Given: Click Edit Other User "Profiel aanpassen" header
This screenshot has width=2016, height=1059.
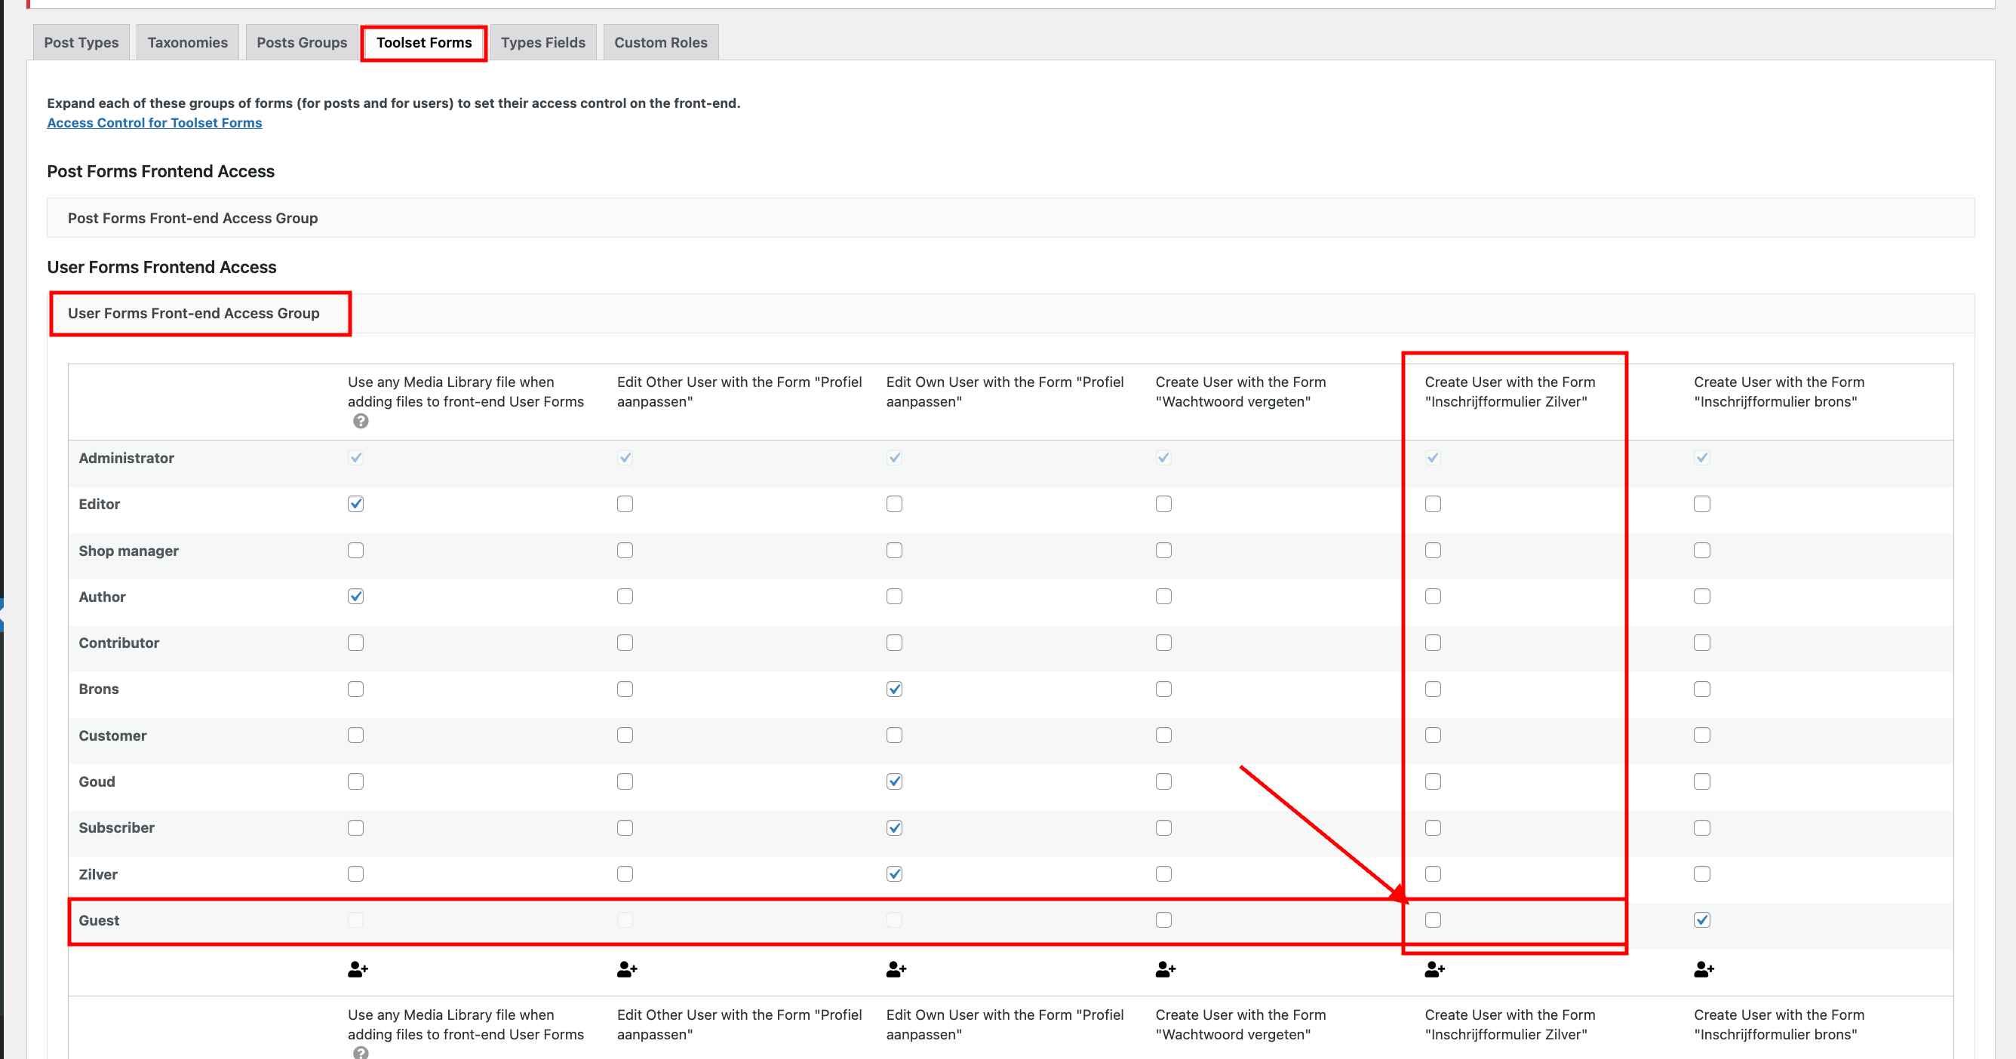Looking at the screenshot, I should pyautogui.click(x=739, y=392).
